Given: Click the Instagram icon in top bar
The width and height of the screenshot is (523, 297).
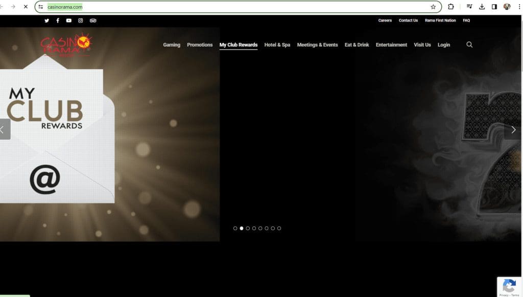Looking at the screenshot, I should click(x=81, y=20).
